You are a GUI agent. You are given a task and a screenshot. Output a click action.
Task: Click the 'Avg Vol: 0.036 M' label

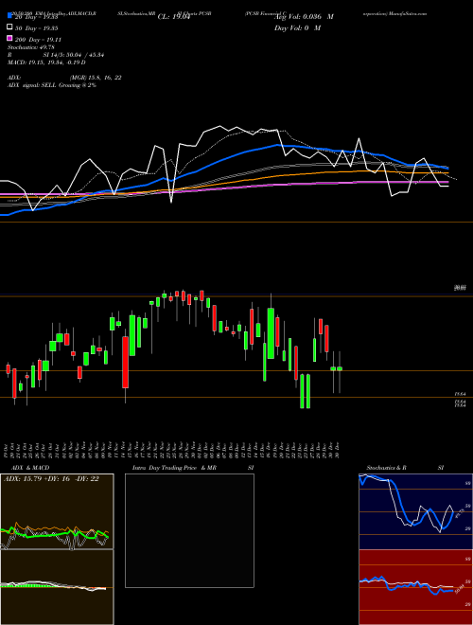[304, 17]
